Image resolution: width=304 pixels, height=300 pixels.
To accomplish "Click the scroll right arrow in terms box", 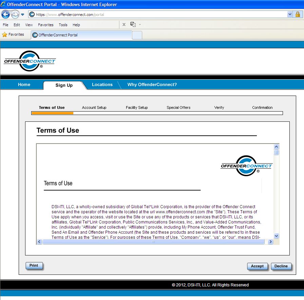I will (x=270, y=242).
